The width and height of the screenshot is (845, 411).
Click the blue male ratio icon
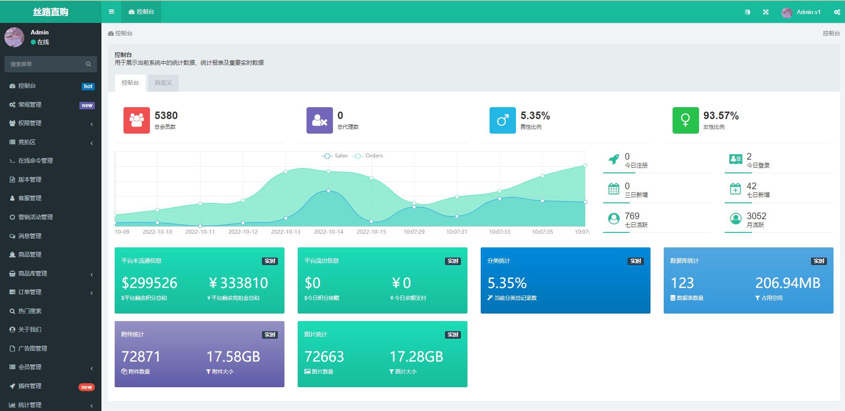(x=502, y=120)
